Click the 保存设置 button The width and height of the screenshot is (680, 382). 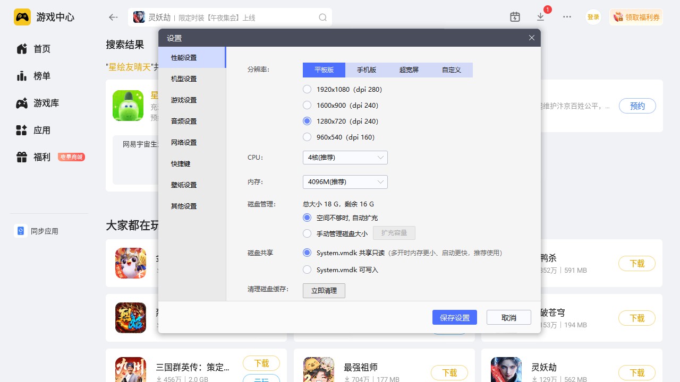(454, 317)
